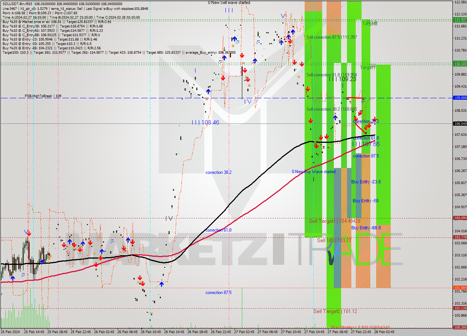Select the Buy Entry -23.6 label
This screenshot has width=467, height=336.
366,182
